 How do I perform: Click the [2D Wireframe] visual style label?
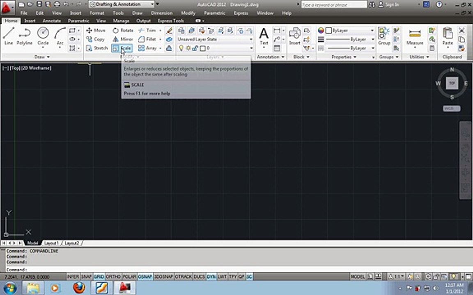coord(37,68)
